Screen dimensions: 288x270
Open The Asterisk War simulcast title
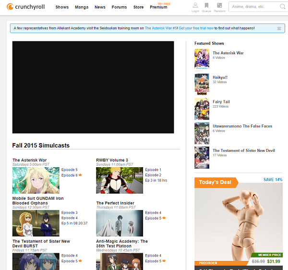pyautogui.click(x=30, y=160)
